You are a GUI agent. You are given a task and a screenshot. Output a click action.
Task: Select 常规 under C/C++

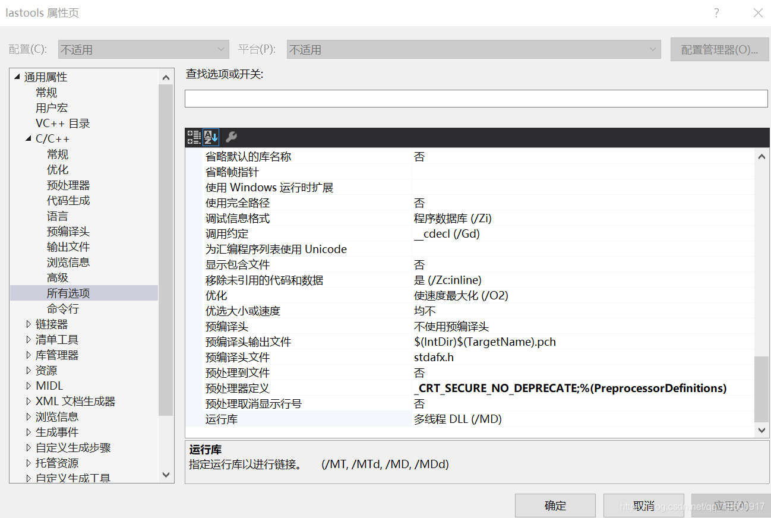(58, 154)
